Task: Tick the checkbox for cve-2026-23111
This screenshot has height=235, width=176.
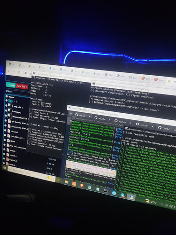Action: coord(5,135)
